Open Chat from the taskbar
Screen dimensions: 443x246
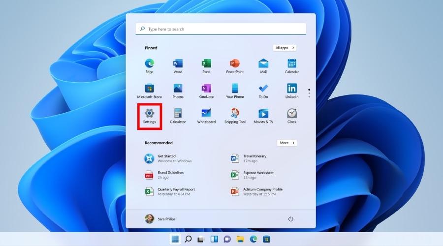click(227, 239)
